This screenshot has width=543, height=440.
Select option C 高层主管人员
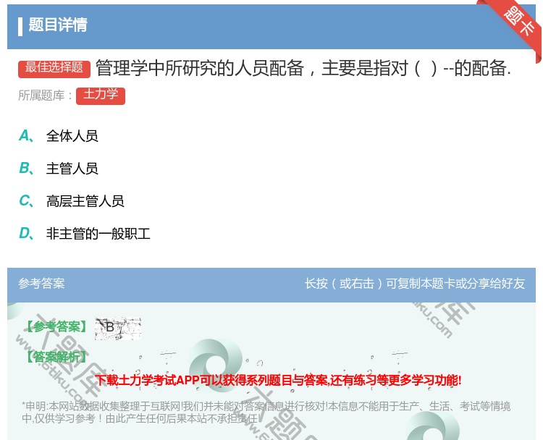pos(72,201)
